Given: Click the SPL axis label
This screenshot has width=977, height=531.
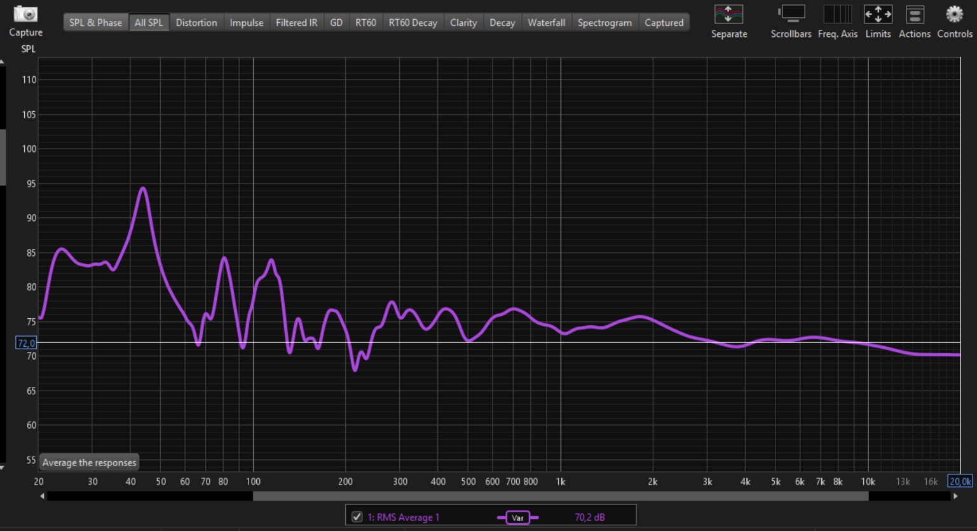Looking at the screenshot, I should [28, 49].
